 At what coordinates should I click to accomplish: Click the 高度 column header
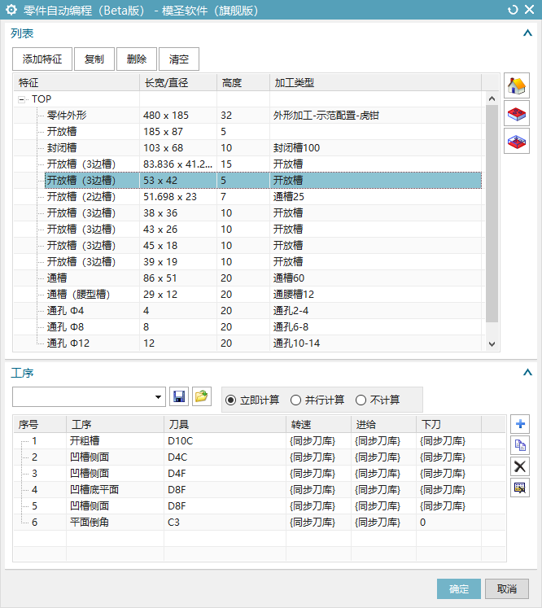[243, 82]
